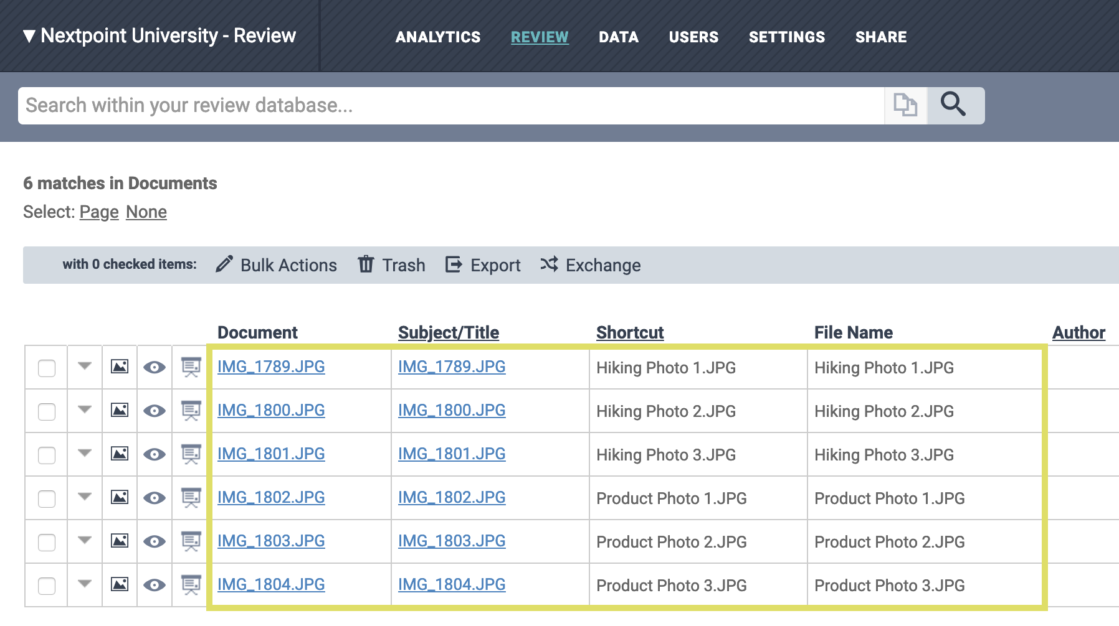Open image icon for IMG_1804.JPG row
Viewport: 1119px width, 626px height.
[120, 584]
